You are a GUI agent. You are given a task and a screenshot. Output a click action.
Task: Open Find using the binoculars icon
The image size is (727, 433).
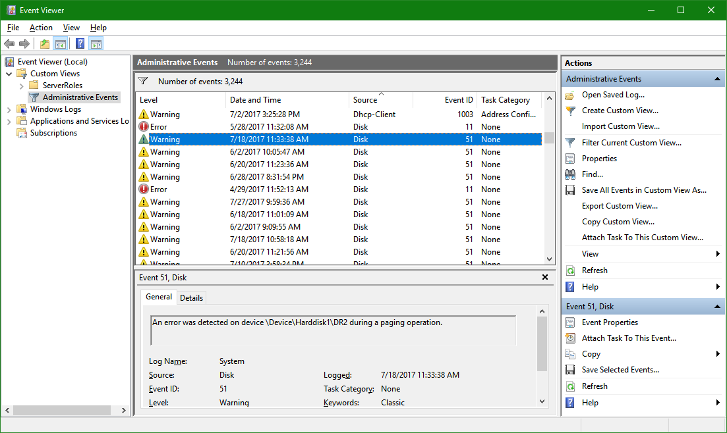pyautogui.click(x=569, y=174)
